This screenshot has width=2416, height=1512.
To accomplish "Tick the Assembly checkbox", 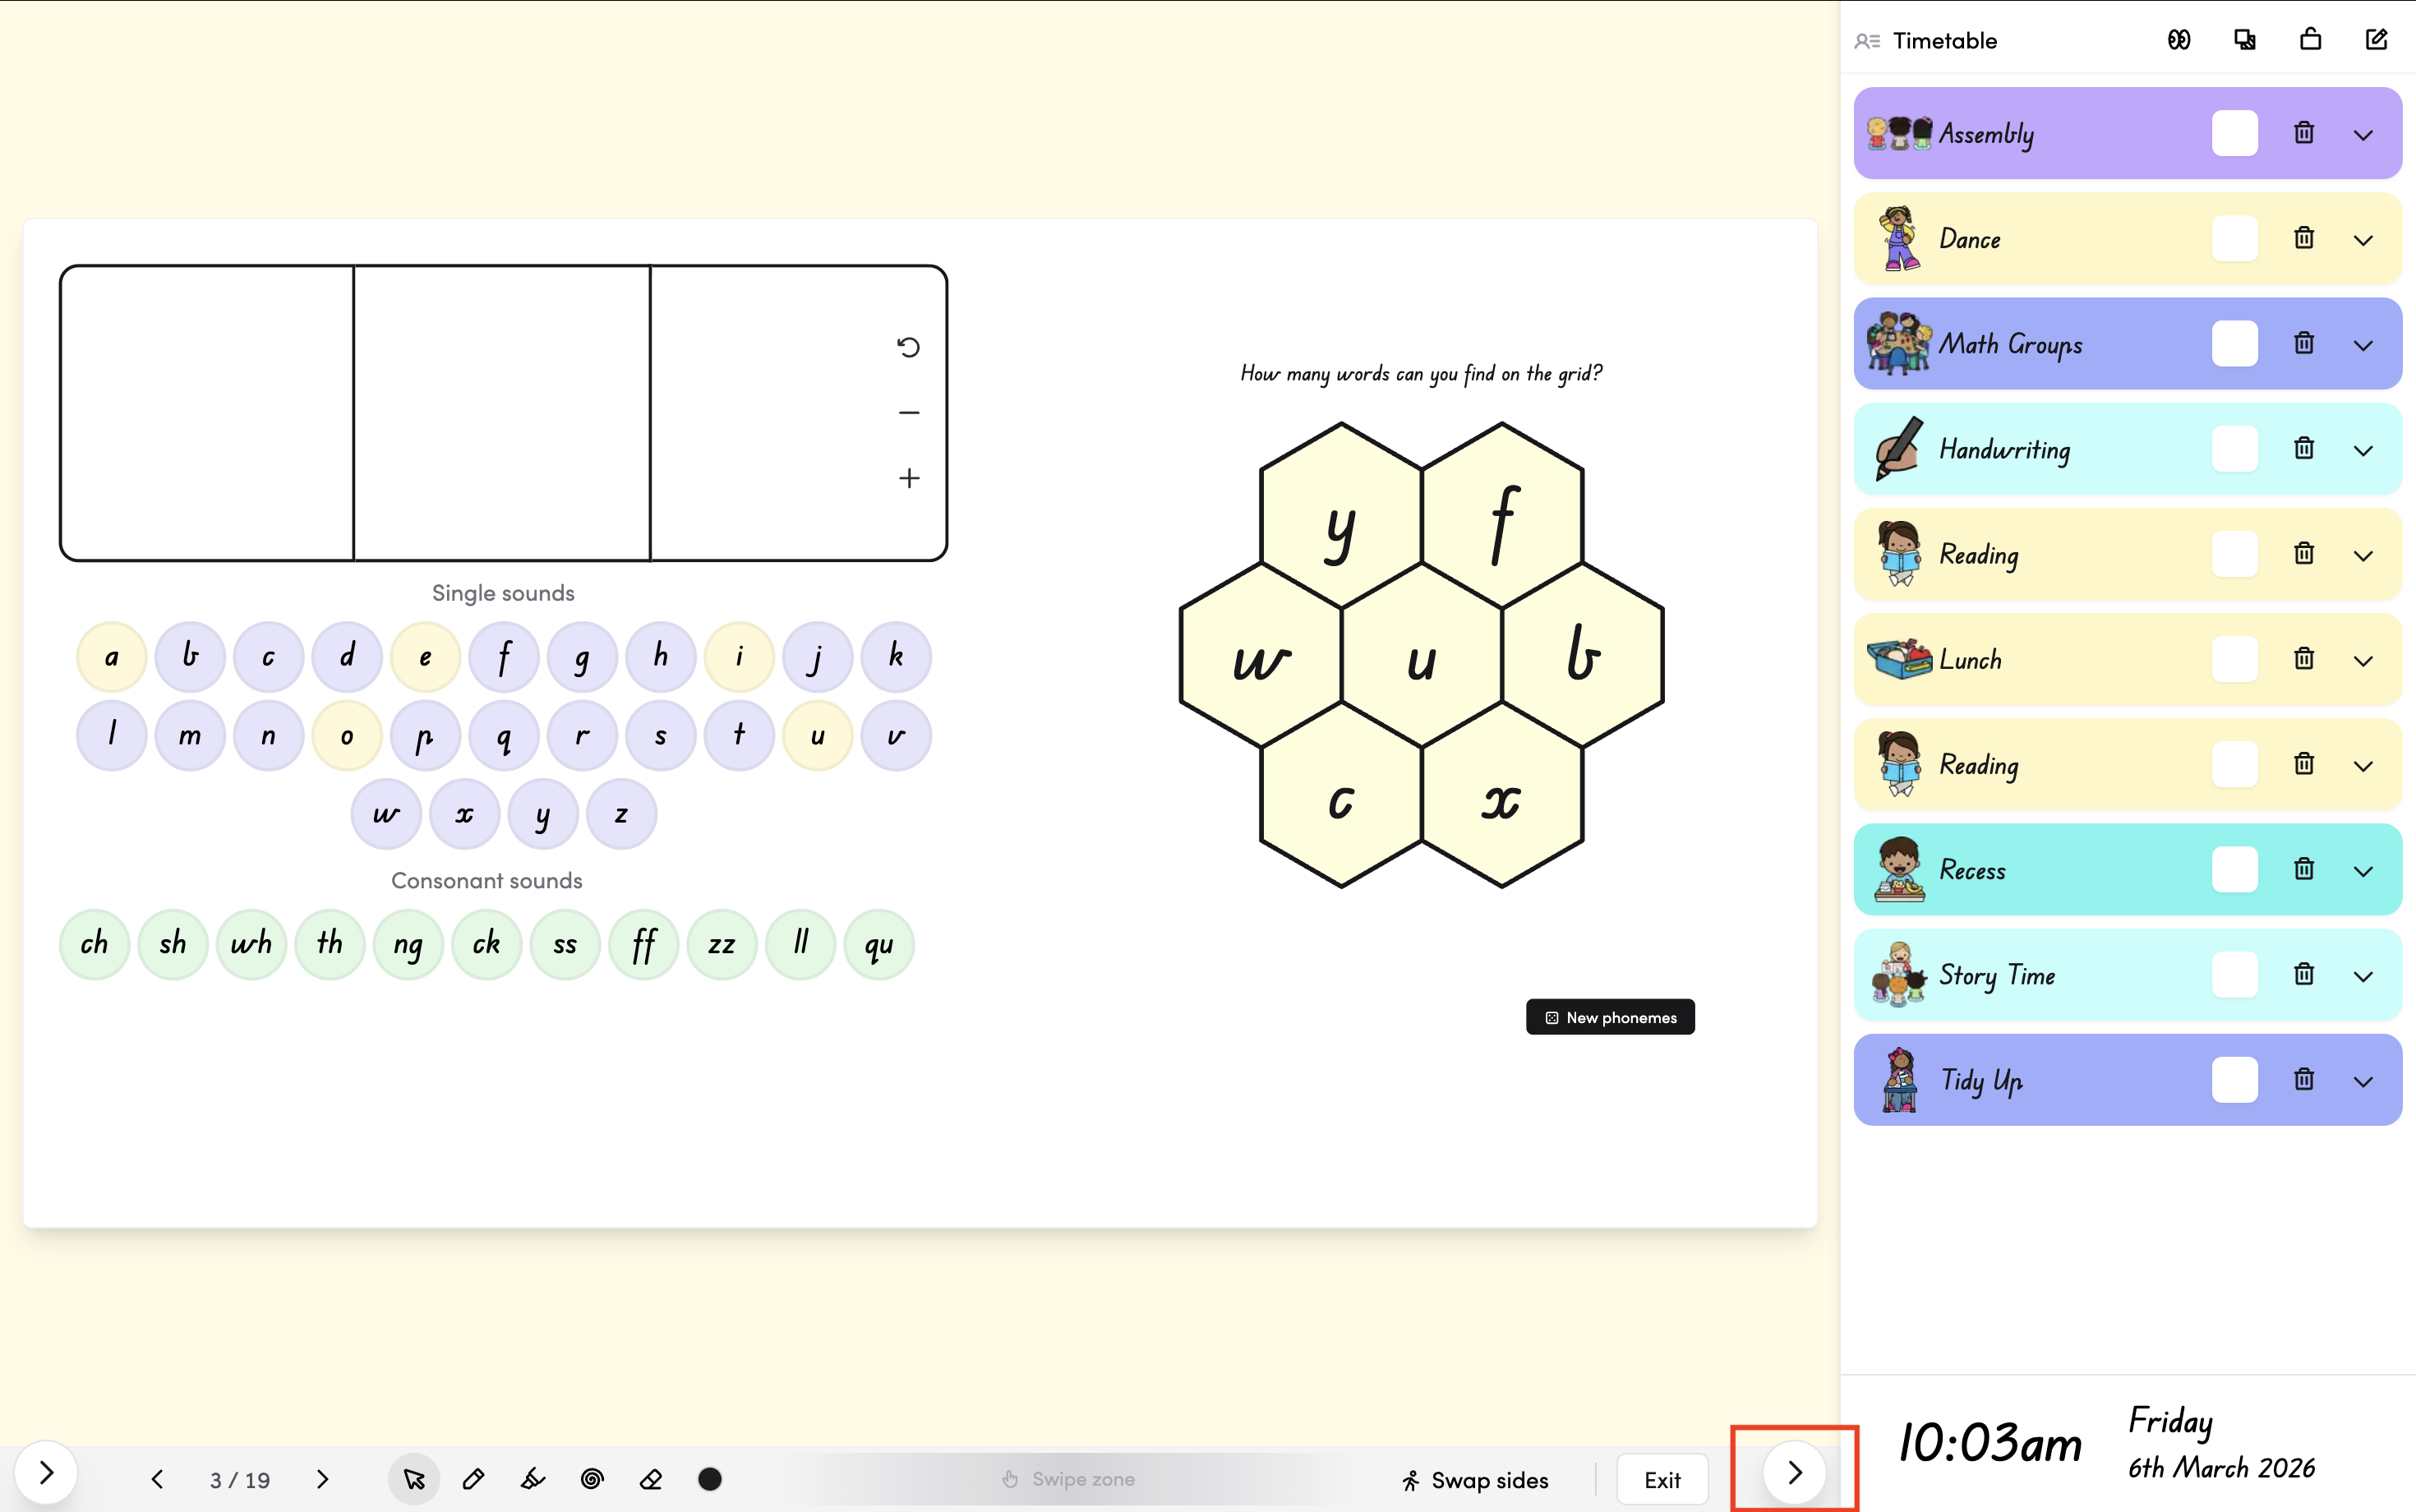I will tap(2234, 133).
